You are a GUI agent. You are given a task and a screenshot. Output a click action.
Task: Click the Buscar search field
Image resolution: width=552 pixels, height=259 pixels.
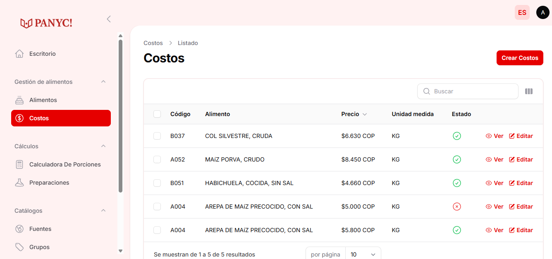coord(471,91)
